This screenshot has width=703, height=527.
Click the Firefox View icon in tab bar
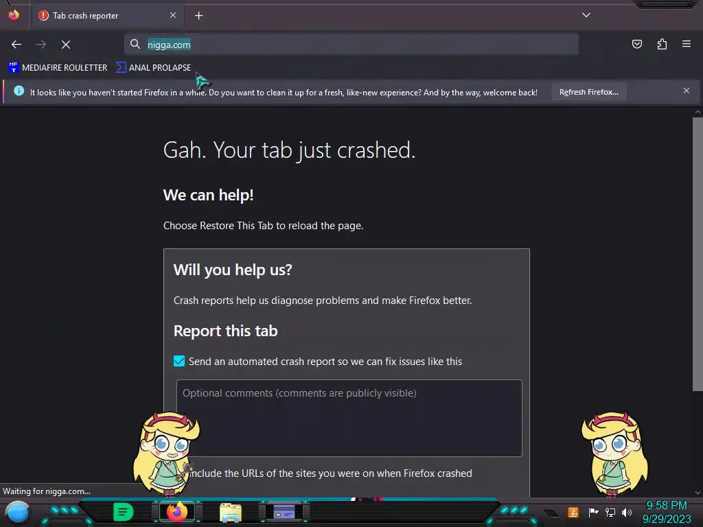point(14,15)
